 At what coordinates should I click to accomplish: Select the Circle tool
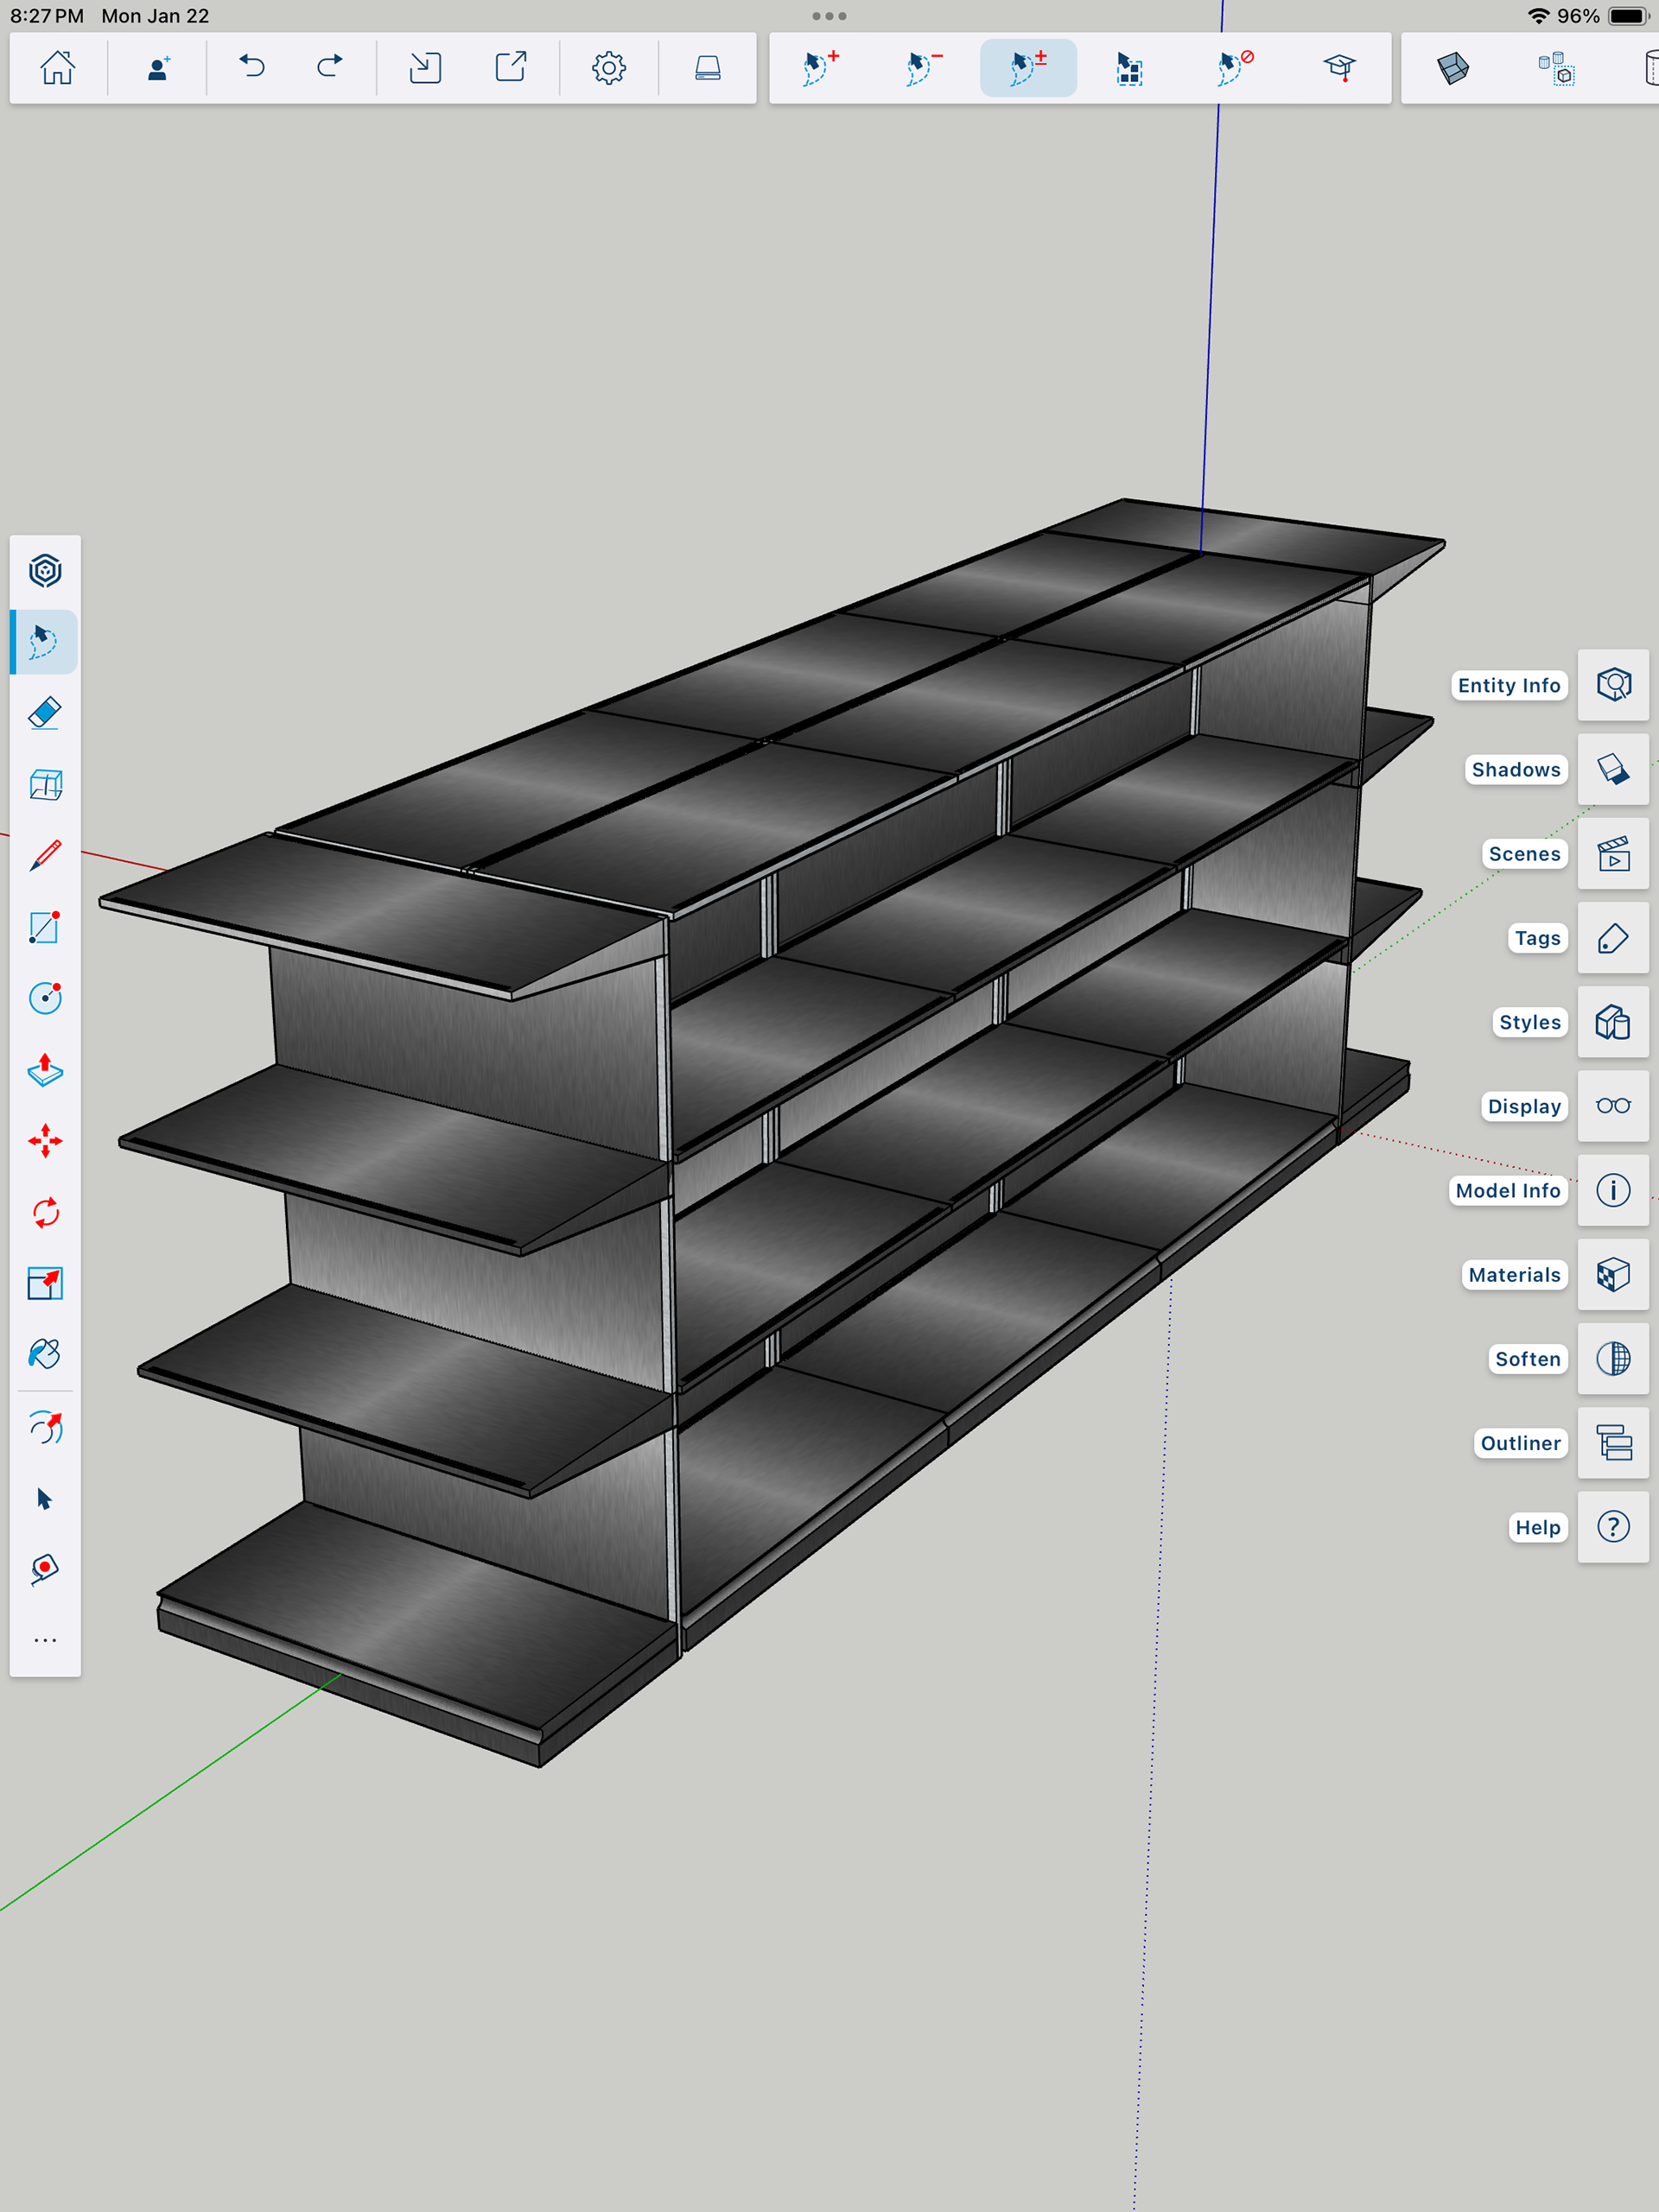45,998
